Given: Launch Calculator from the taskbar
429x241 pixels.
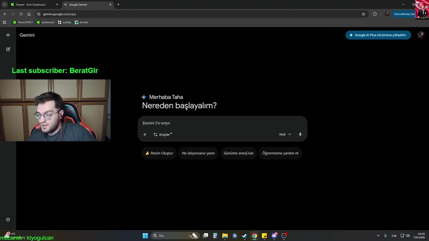Looking at the screenshot, I should [x=215, y=236].
